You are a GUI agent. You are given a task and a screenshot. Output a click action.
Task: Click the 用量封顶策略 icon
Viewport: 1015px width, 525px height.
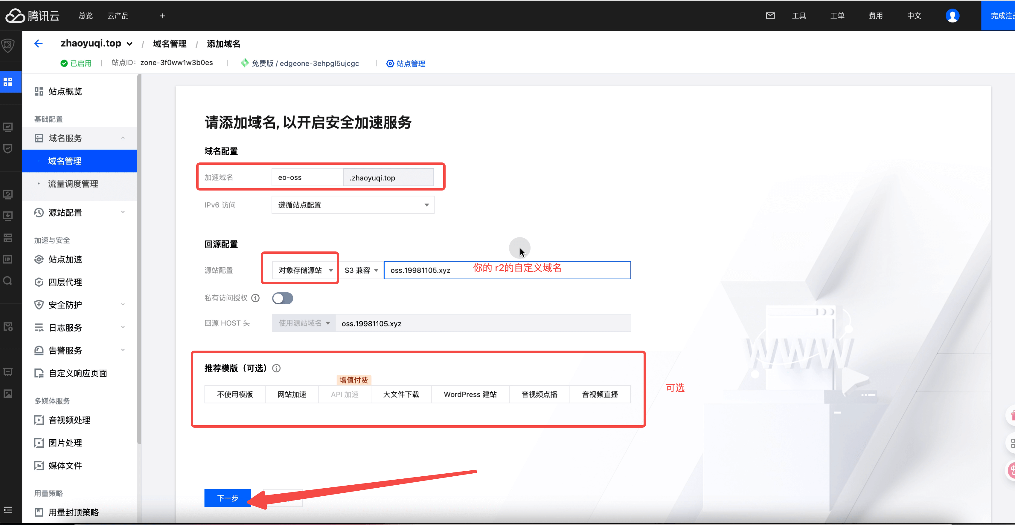pos(39,512)
